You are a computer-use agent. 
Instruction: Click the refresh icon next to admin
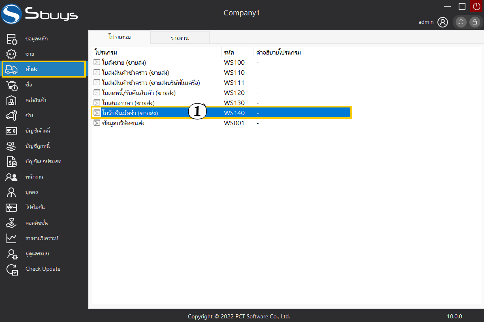point(461,22)
